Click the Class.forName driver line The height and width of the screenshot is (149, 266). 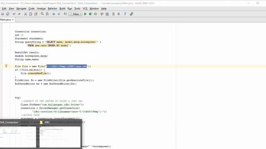coord(52,105)
